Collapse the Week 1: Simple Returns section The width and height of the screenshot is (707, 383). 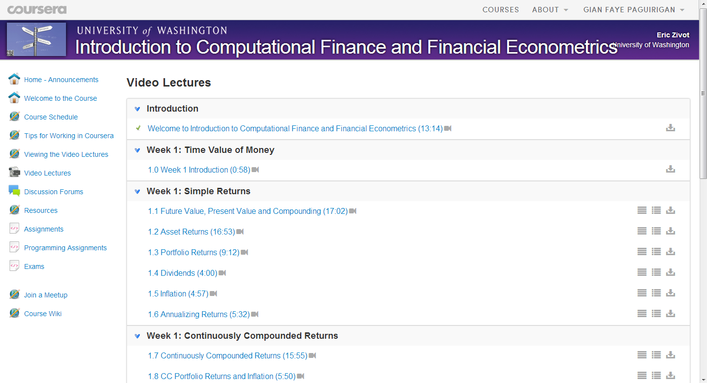click(x=137, y=191)
